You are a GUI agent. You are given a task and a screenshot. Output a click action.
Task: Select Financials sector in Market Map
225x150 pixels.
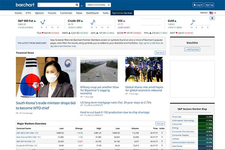point(177,117)
